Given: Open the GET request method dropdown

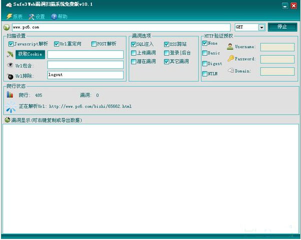Looking at the screenshot, I should click(x=262, y=27).
